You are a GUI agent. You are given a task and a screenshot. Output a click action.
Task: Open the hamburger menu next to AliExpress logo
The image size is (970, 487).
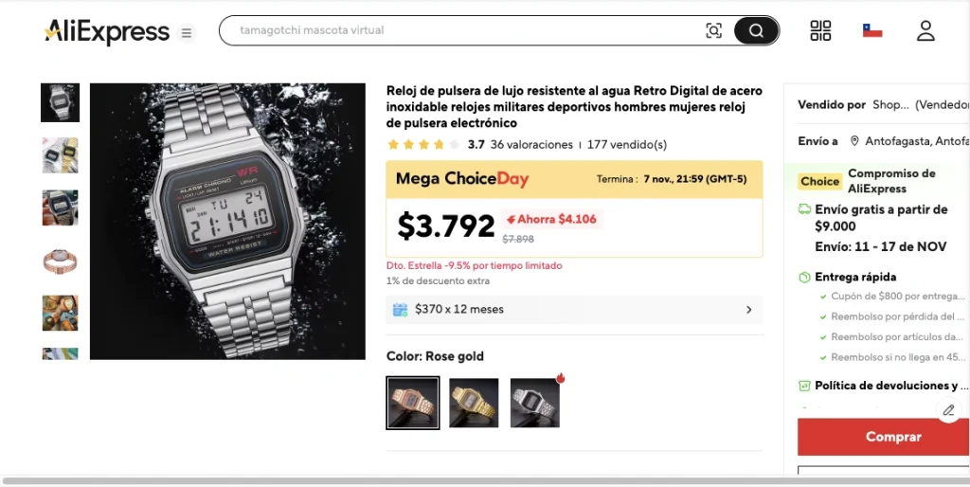click(187, 33)
